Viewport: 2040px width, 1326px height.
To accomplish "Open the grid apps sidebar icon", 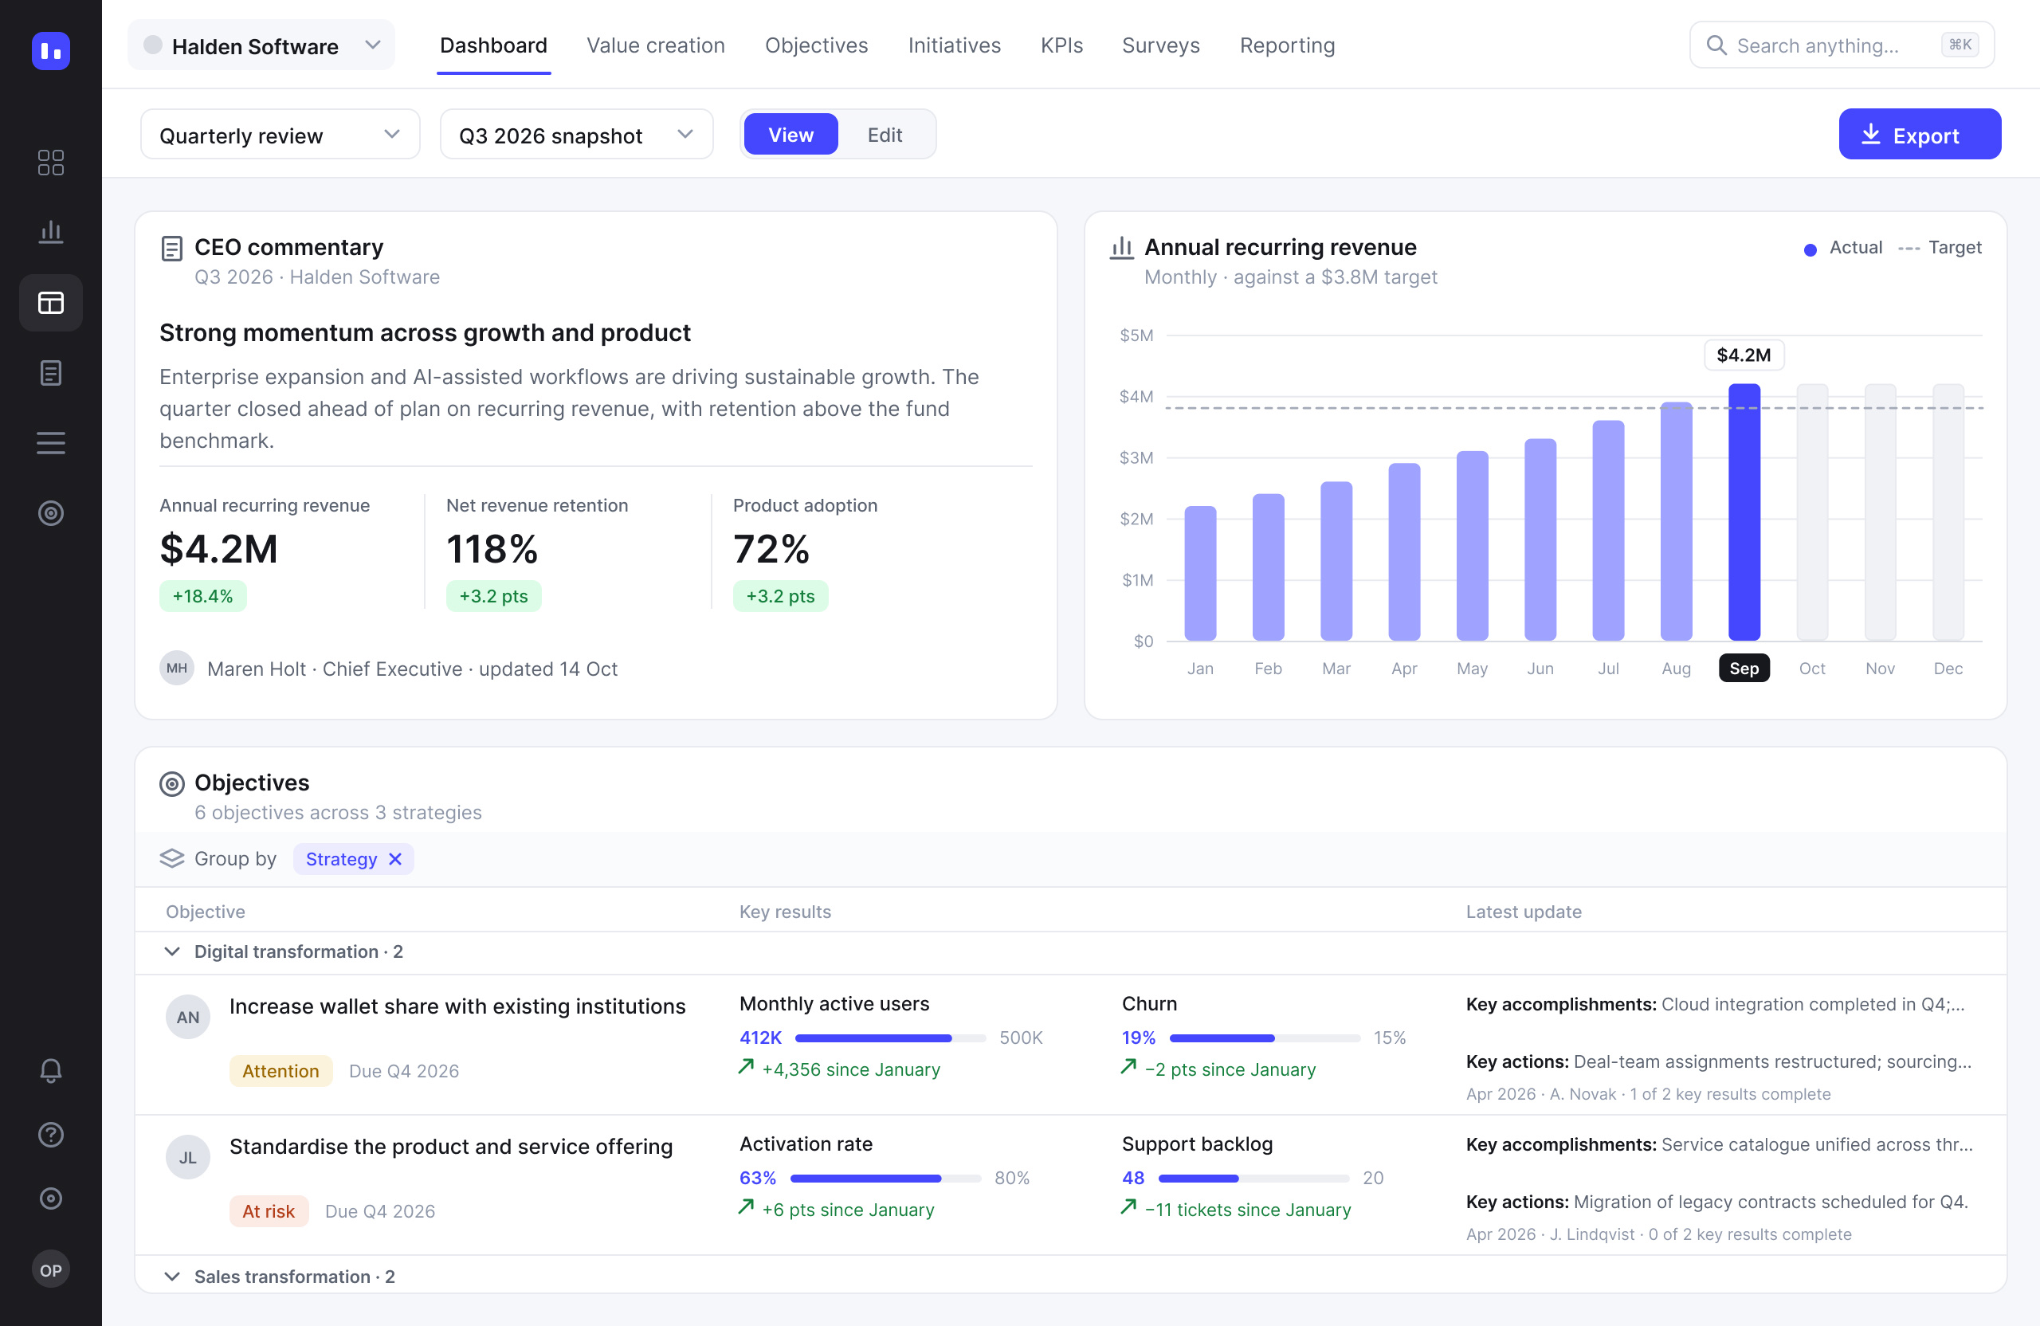I will (x=50, y=162).
